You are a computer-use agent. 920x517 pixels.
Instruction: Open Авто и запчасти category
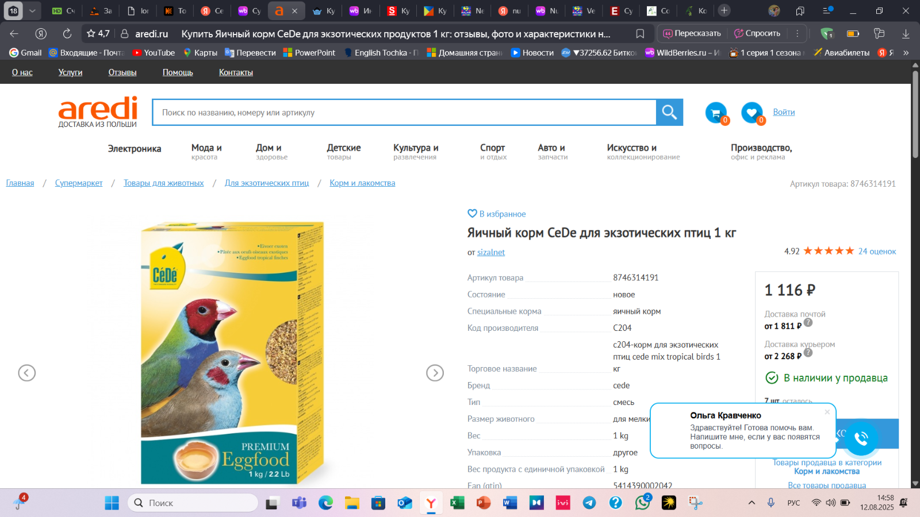click(553, 152)
